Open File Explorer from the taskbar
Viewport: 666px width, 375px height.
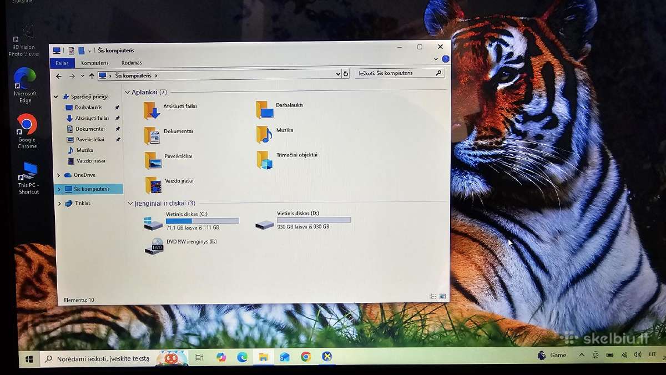263,357
